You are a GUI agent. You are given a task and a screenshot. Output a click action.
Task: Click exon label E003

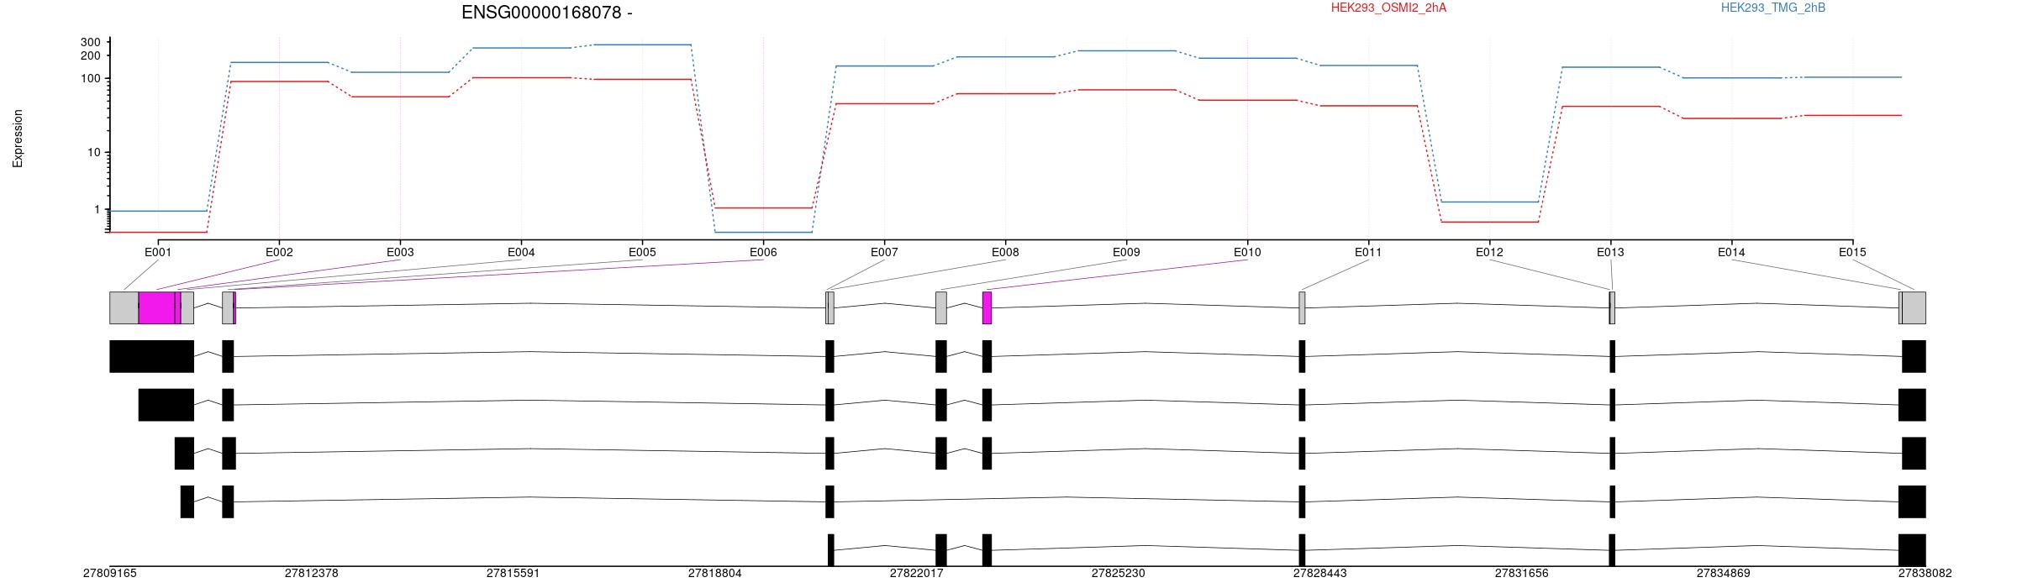tap(400, 252)
